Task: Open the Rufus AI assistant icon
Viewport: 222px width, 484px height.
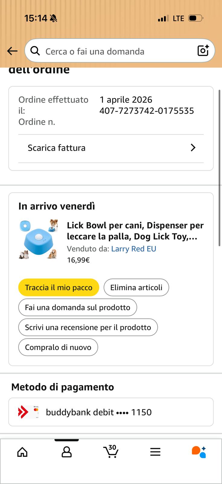Action: 199,452
